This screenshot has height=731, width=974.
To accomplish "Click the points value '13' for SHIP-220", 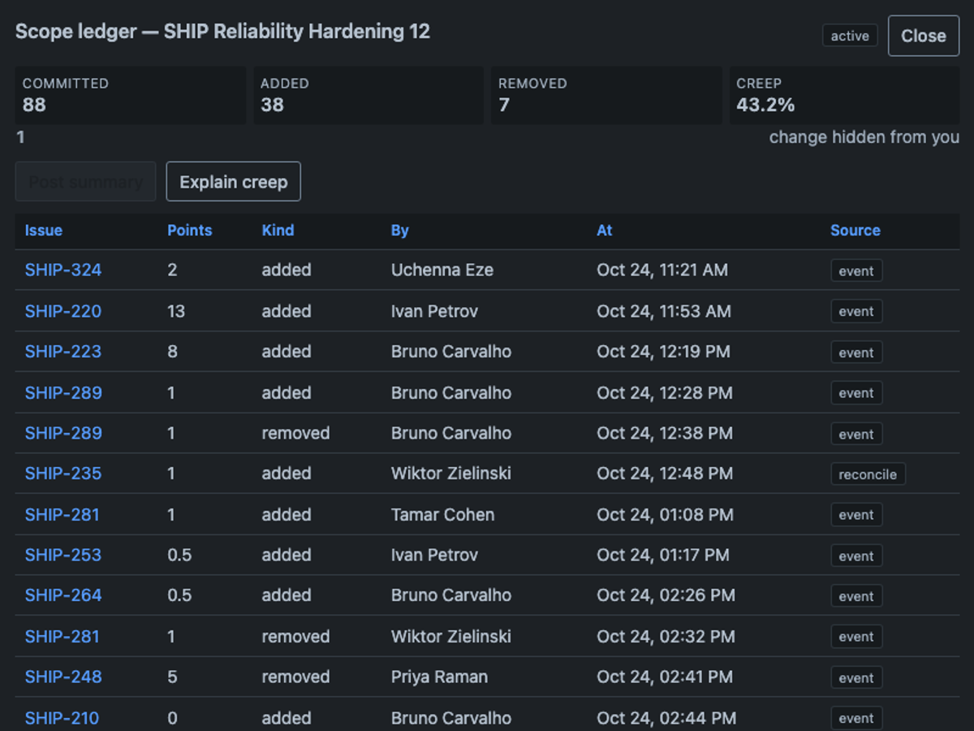I will click(176, 311).
